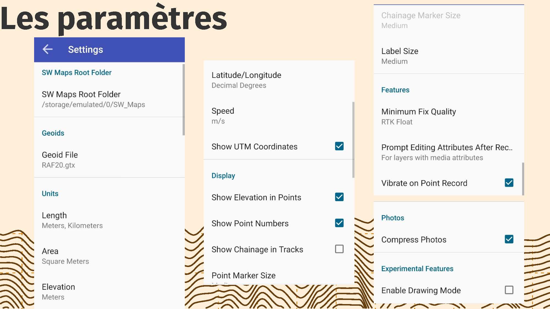This screenshot has width=550, height=309.
Task: Uncheck Show Elevation in Points
Action: (x=339, y=197)
